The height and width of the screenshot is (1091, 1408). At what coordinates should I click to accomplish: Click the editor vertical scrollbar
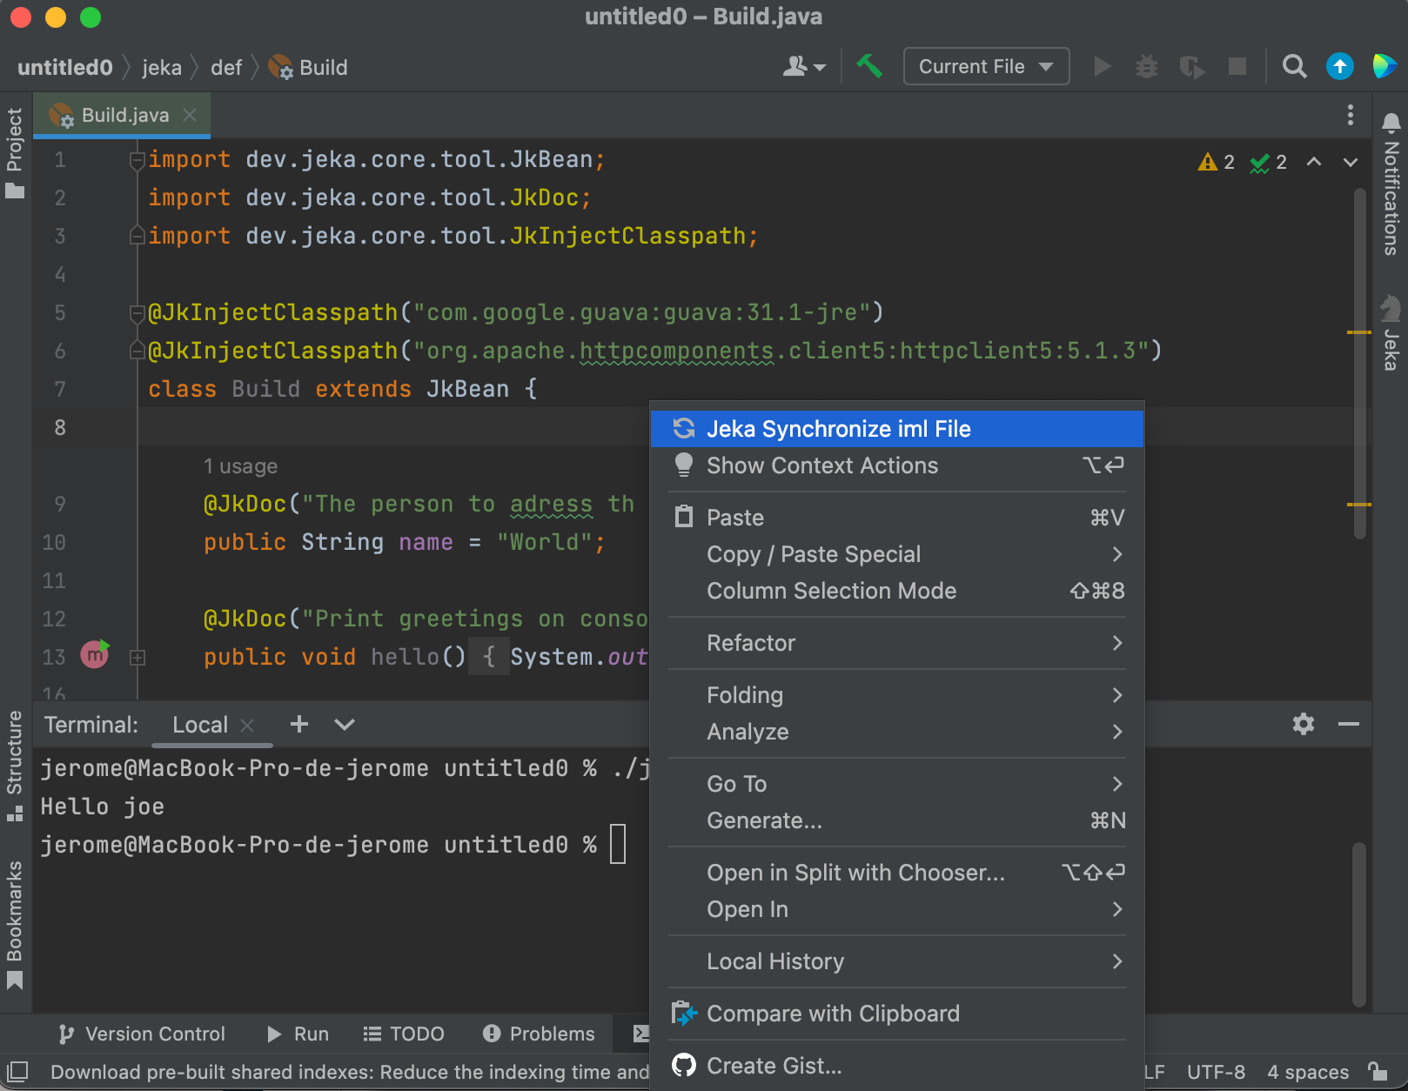click(x=1359, y=364)
